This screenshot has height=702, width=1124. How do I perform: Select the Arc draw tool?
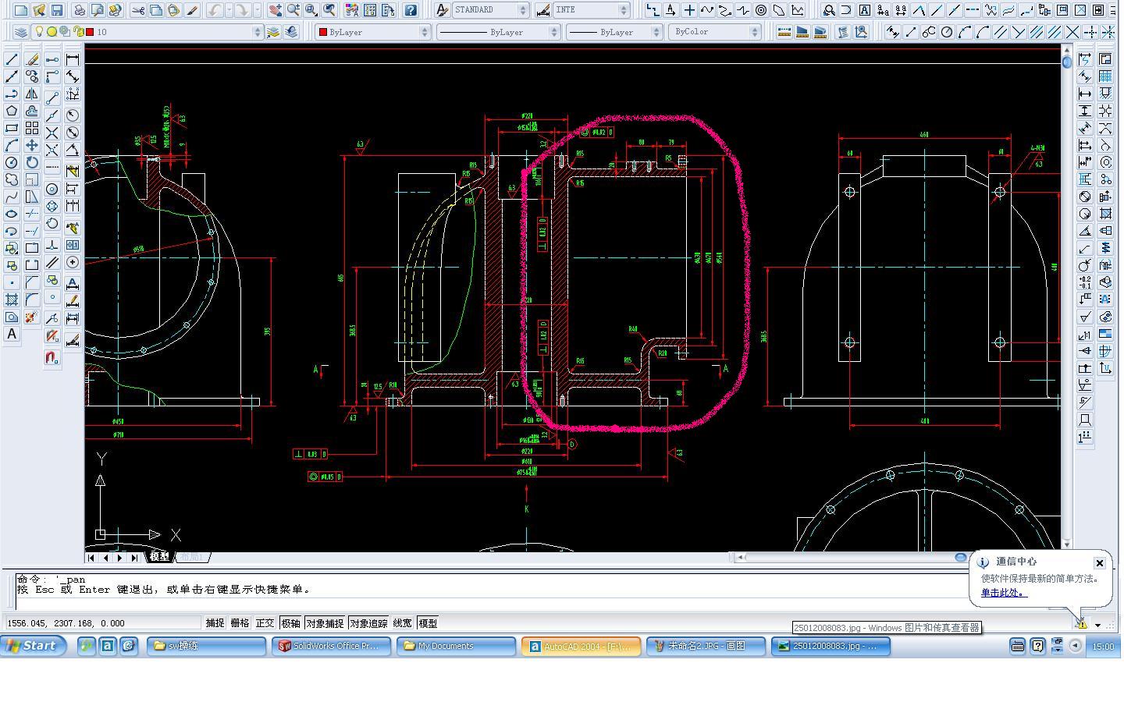click(12, 145)
